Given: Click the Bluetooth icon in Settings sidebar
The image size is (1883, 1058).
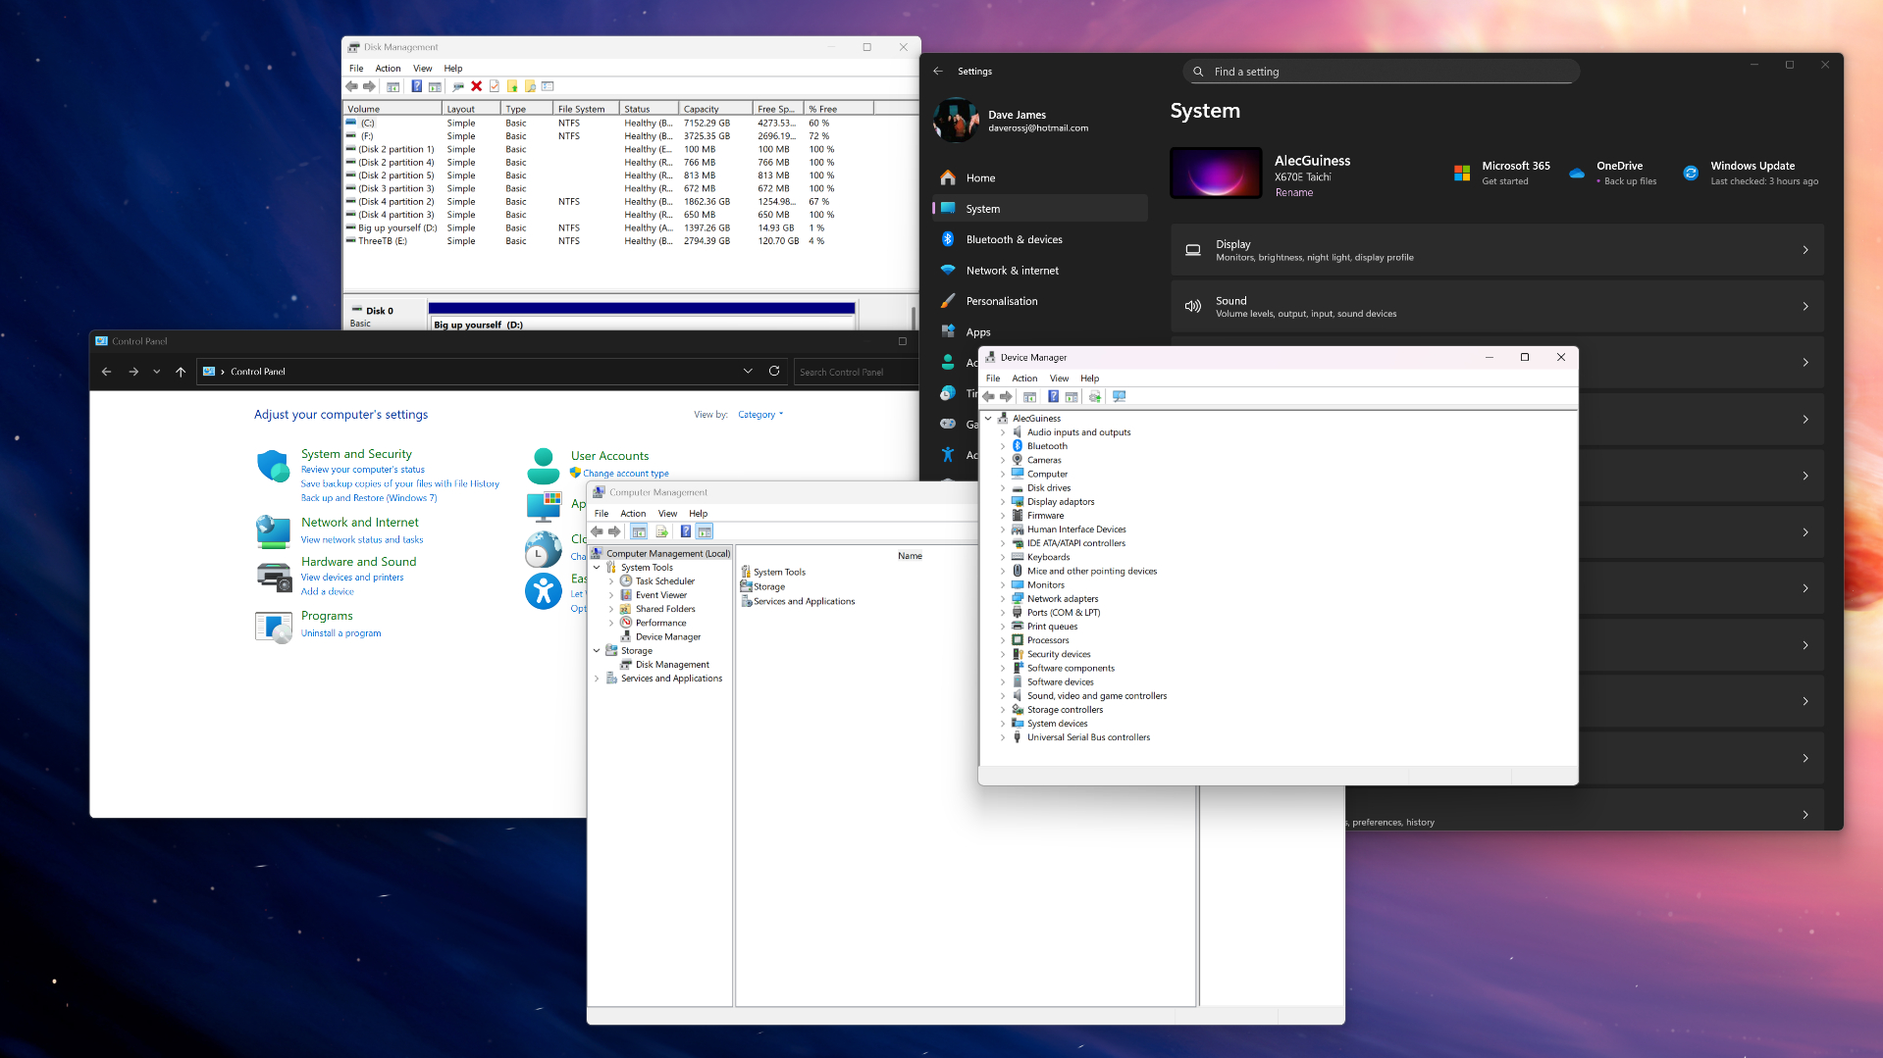Looking at the screenshot, I should tap(948, 239).
